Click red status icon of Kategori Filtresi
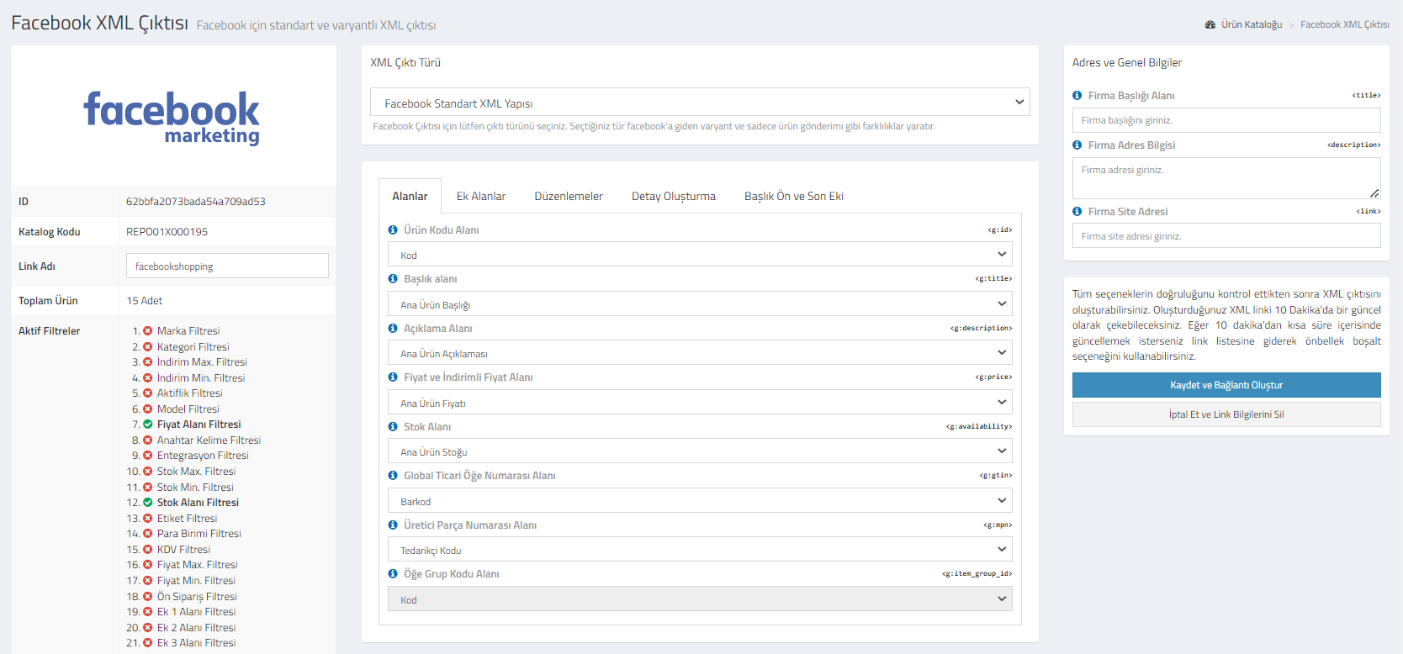 [x=148, y=346]
